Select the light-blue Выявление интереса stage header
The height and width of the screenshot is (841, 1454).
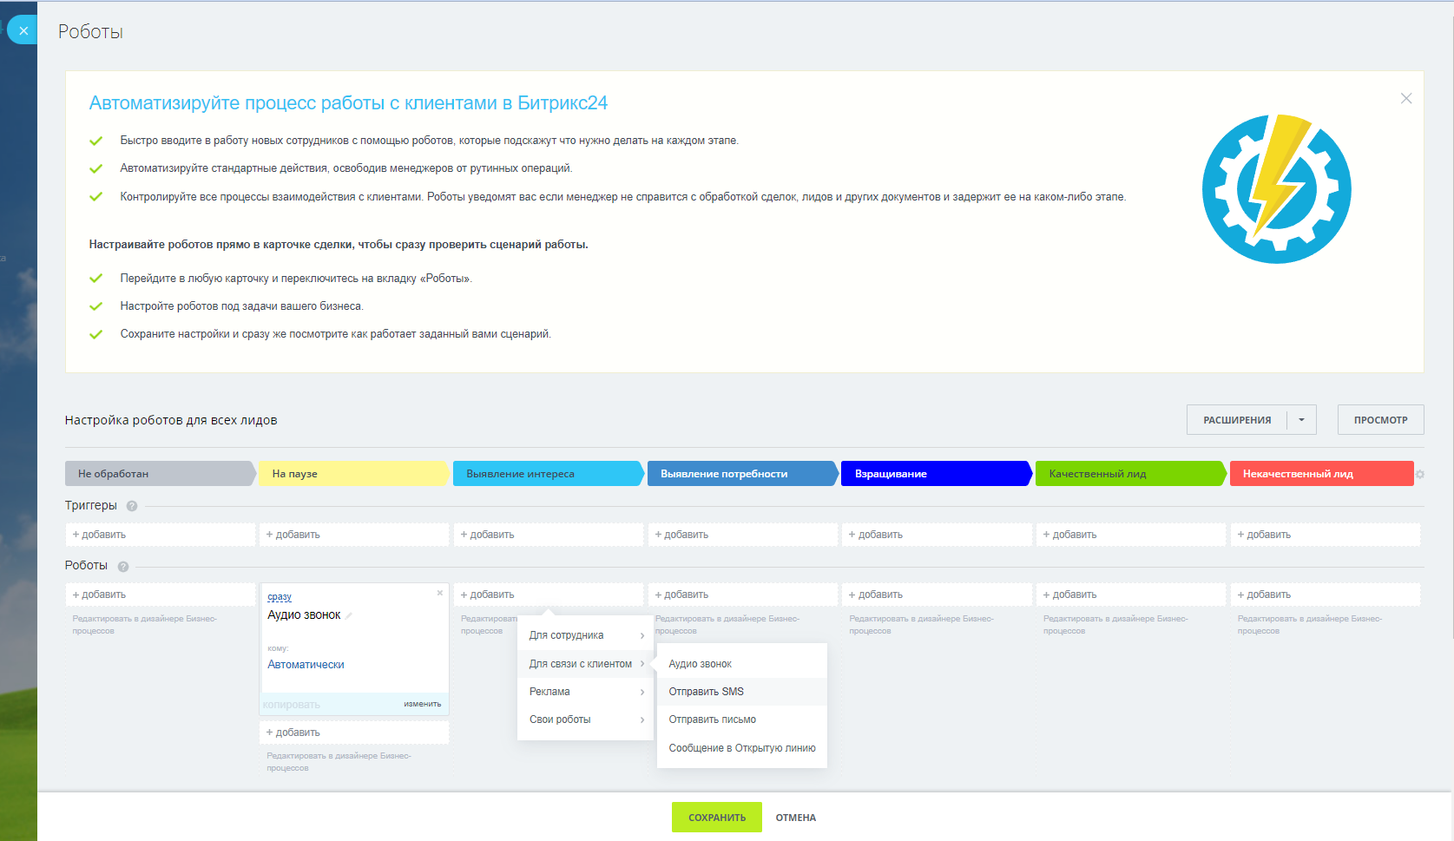point(549,474)
